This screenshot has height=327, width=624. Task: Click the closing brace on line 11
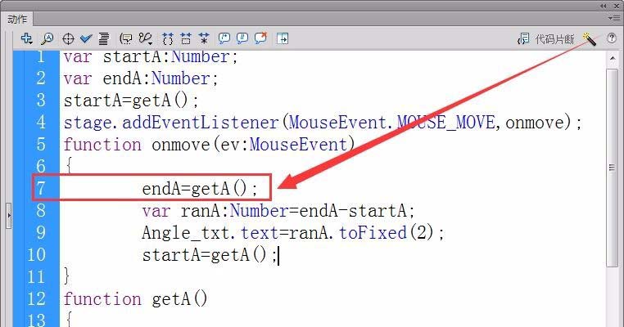[x=66, y=276]
